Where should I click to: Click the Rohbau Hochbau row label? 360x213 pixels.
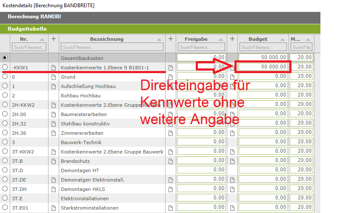tap(81, 95)
